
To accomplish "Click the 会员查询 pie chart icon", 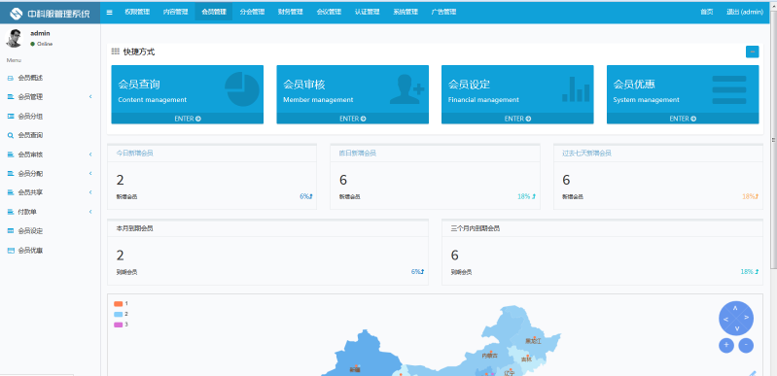I will [x=242, y=89].
